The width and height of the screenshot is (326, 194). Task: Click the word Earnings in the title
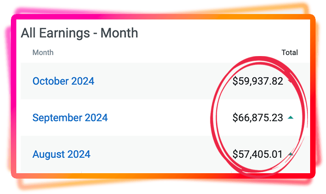coord(64,33)
